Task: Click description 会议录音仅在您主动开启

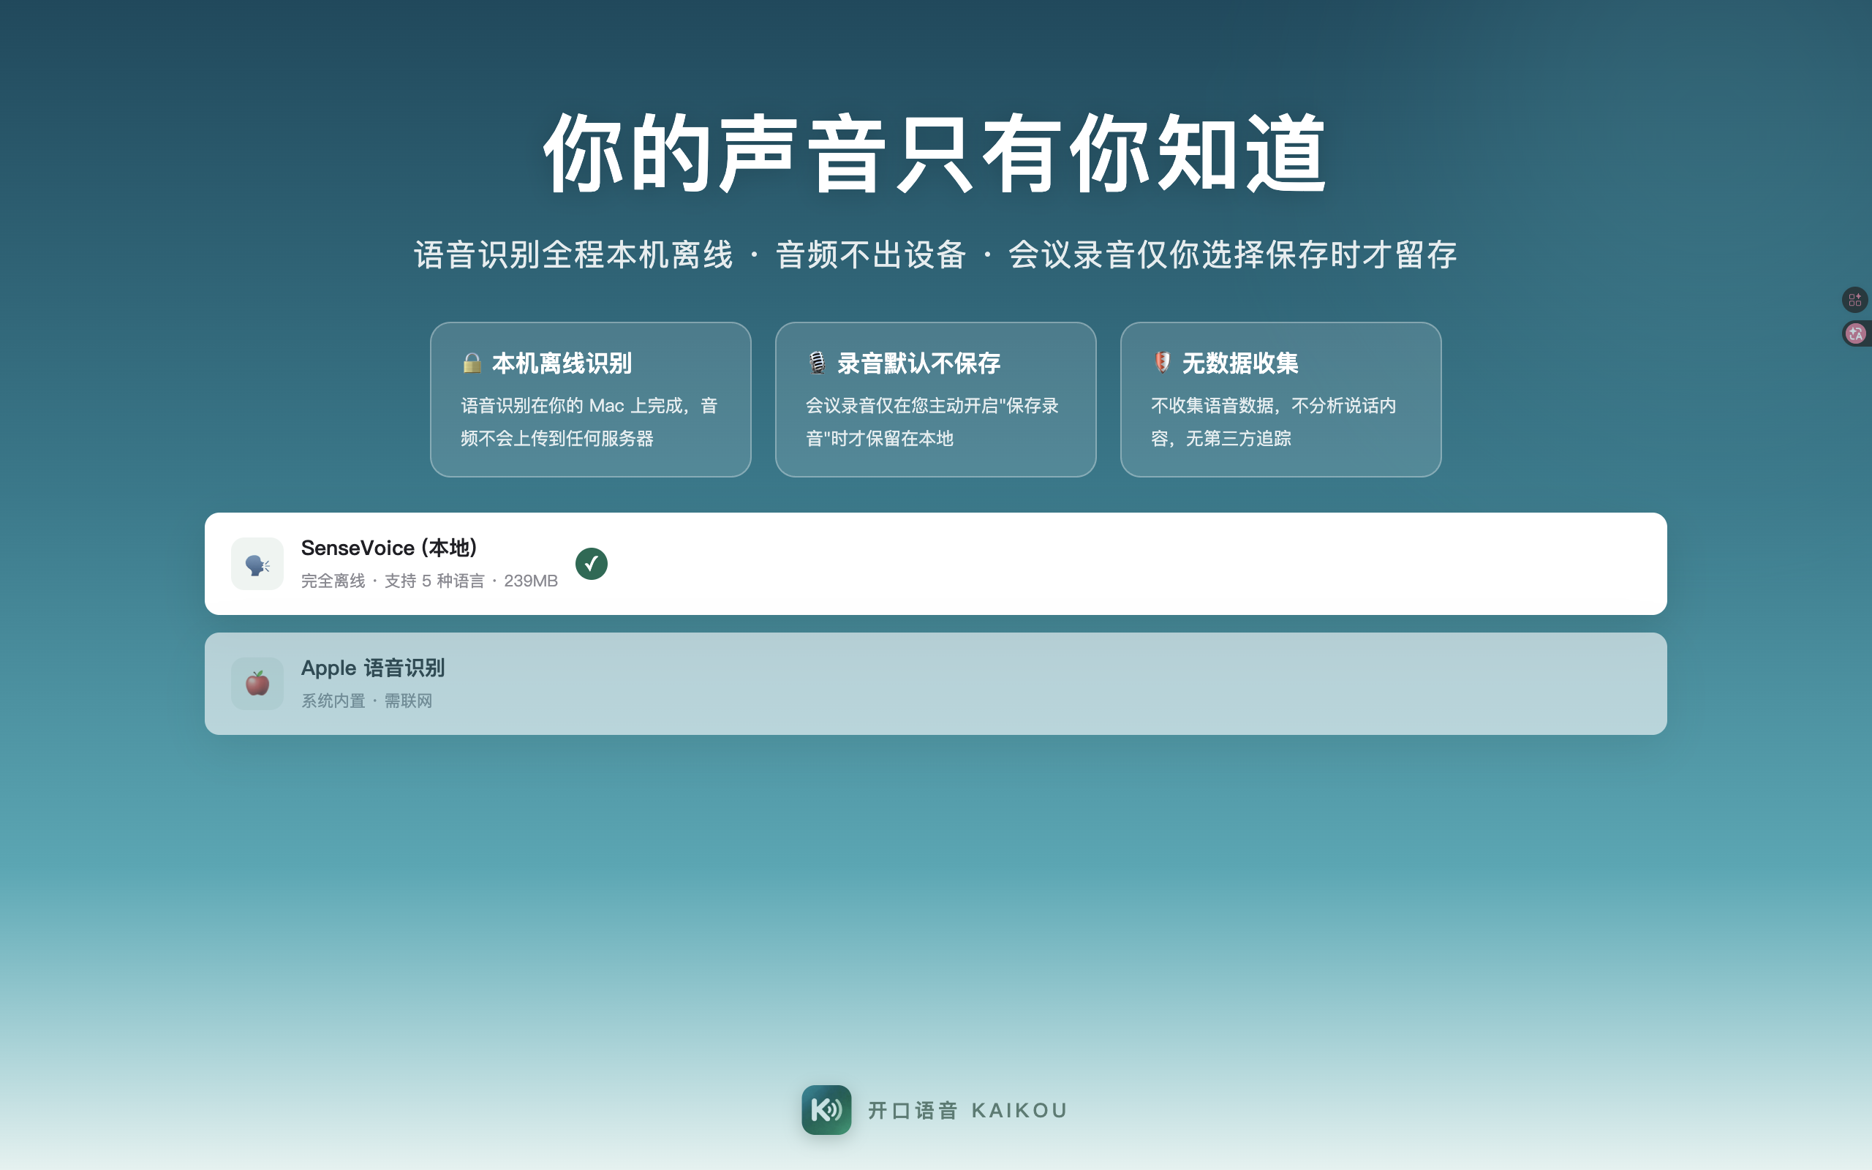Action: [x=932, y=422]
